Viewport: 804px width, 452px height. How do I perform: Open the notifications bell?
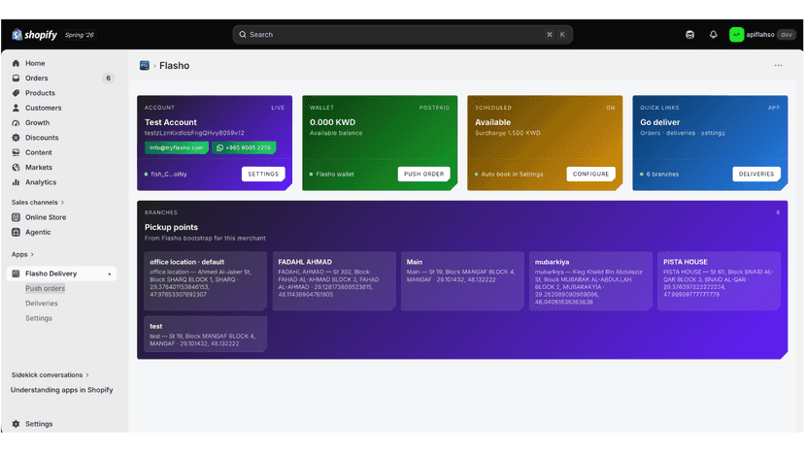[x=714, y=34]
